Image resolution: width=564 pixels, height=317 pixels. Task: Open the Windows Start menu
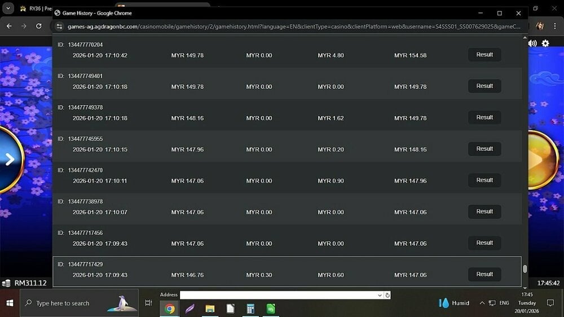coord(10,303)
